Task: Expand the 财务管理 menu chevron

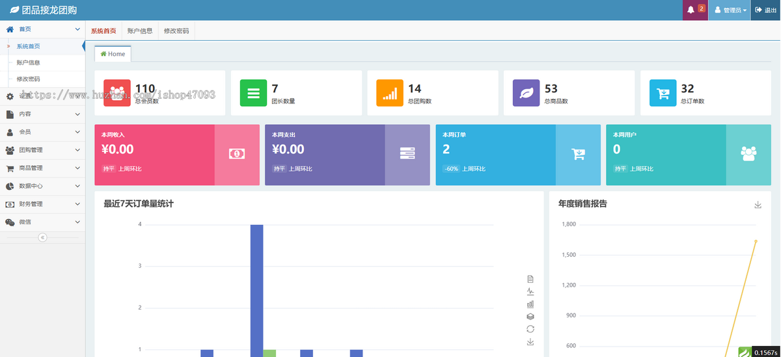Action: [x=77, y=204]
